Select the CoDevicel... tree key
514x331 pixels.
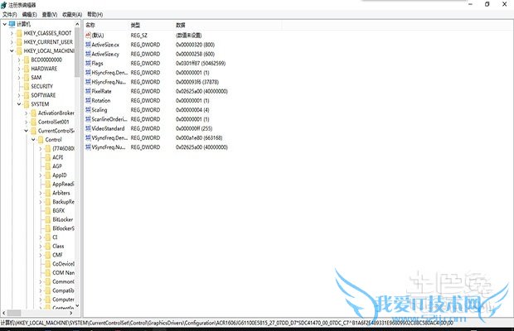coord(63,264)
